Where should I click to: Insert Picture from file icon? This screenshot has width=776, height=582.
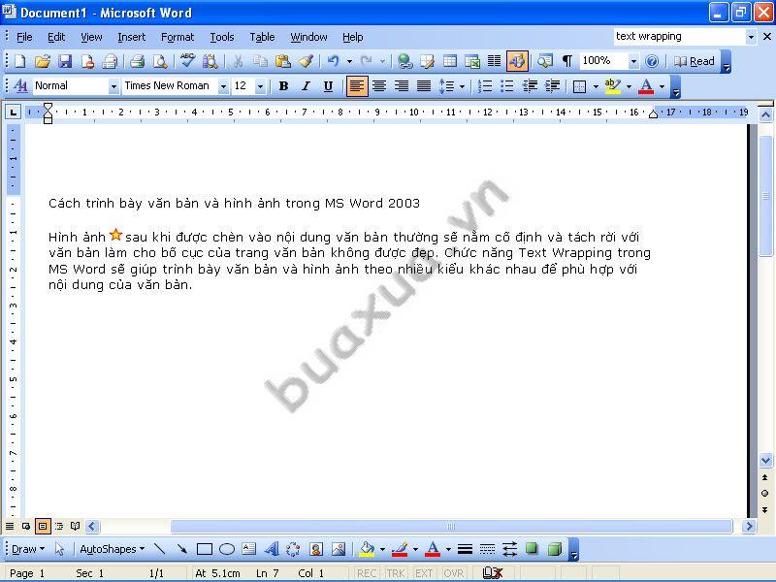pos(339,549)
